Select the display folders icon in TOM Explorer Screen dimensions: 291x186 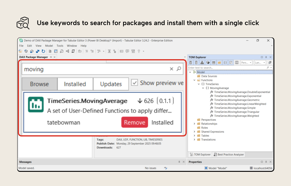click(x=220, y=63)
